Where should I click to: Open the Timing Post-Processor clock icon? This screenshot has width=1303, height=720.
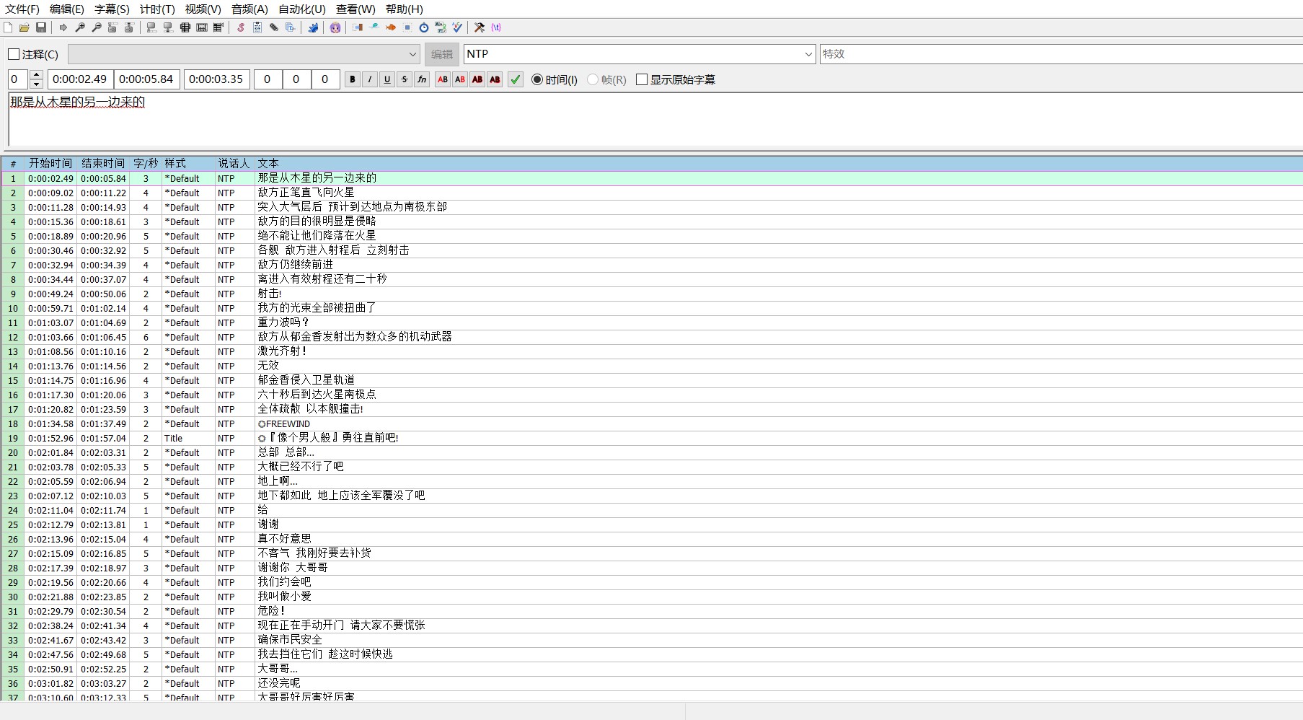pyautogui.click(x=424, y=27)
